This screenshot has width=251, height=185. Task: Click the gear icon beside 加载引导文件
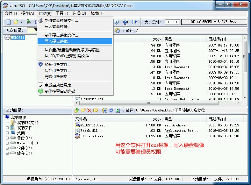tap(40, 64)
